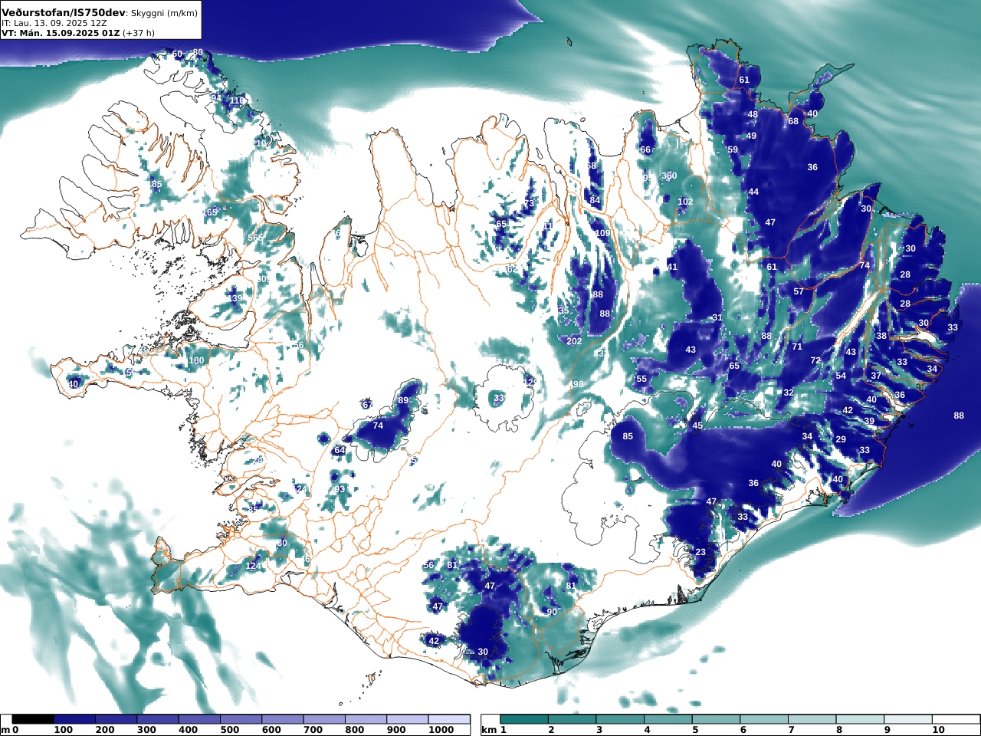
Task: Click the map value 89
Action: point(404,400)
